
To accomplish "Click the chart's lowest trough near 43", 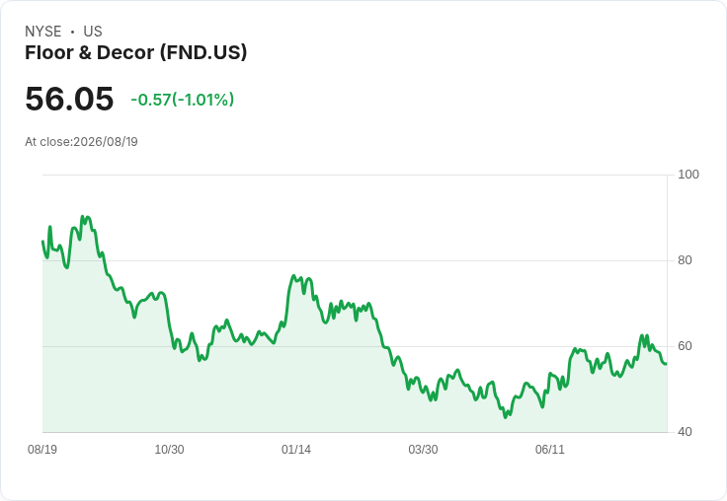I will click(506, 417).
